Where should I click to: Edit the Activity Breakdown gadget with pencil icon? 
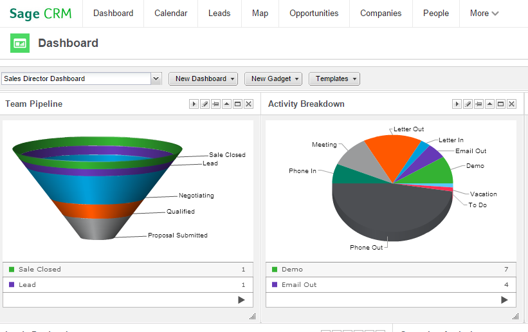[468, 104]
